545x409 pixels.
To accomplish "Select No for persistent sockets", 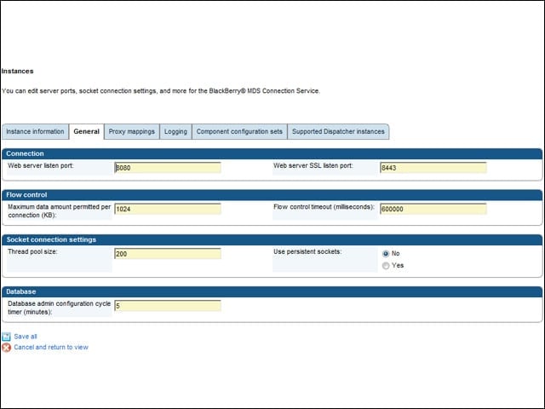I will click(386, 254).
